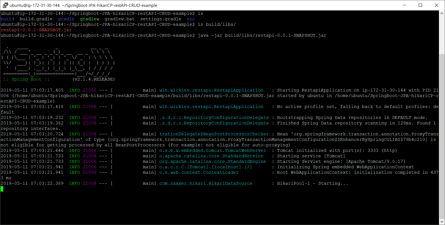The image size is (445, 225).
Task: Click 'Starting Servlet engine: [Apache Tomcat/9.0.17]' message
Action: (x=341, y=161)
